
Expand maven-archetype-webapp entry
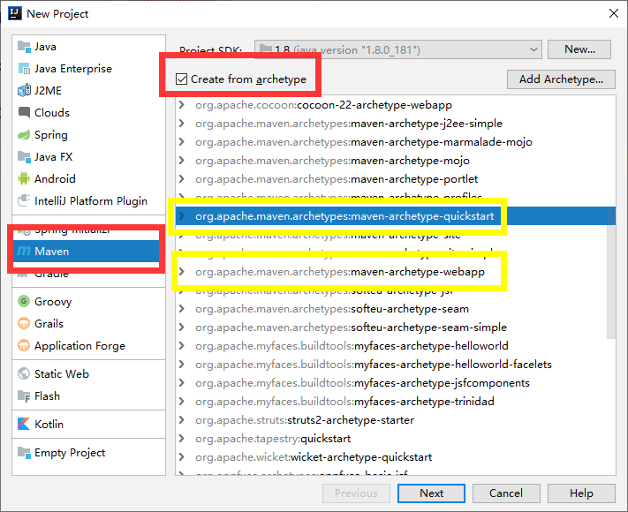tap(182, 272)
